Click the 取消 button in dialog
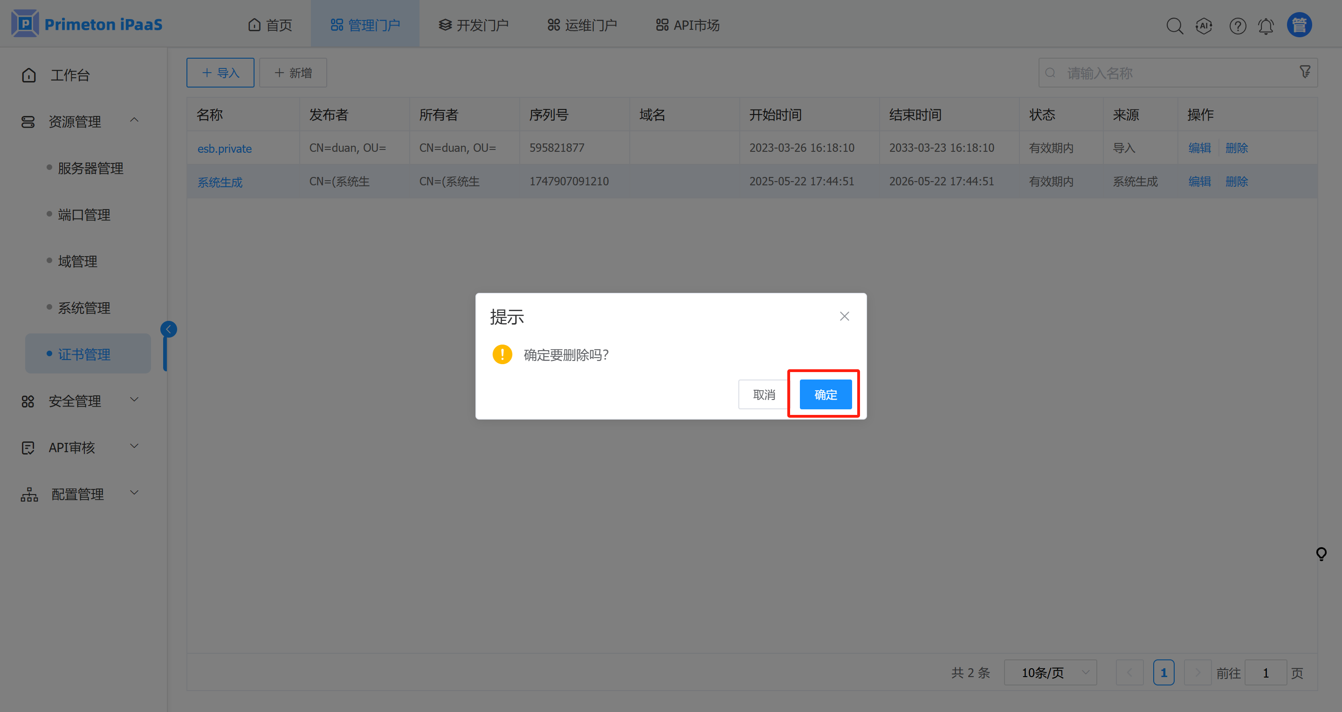1342x712 pixels. click(x=764, y=394)
